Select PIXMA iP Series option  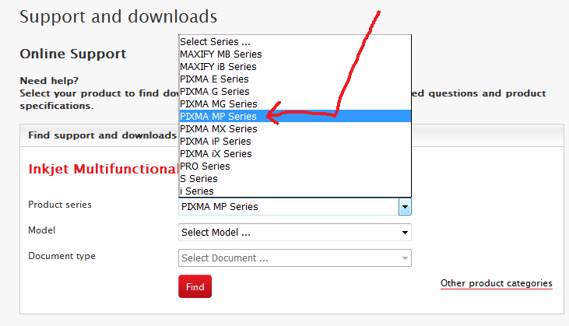[216, 141]
